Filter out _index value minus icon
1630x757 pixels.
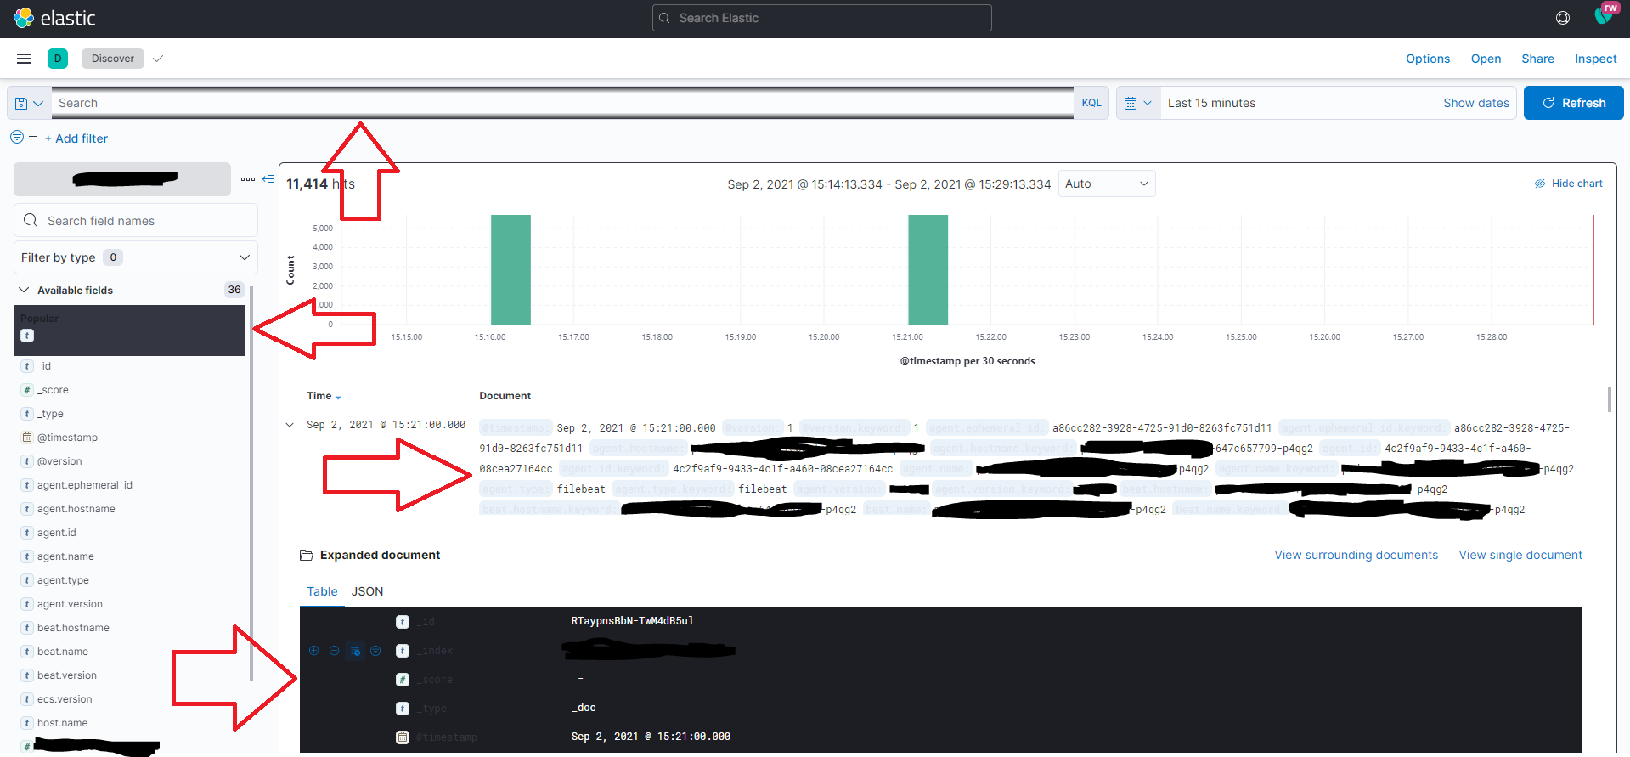(x=334, y=651)
